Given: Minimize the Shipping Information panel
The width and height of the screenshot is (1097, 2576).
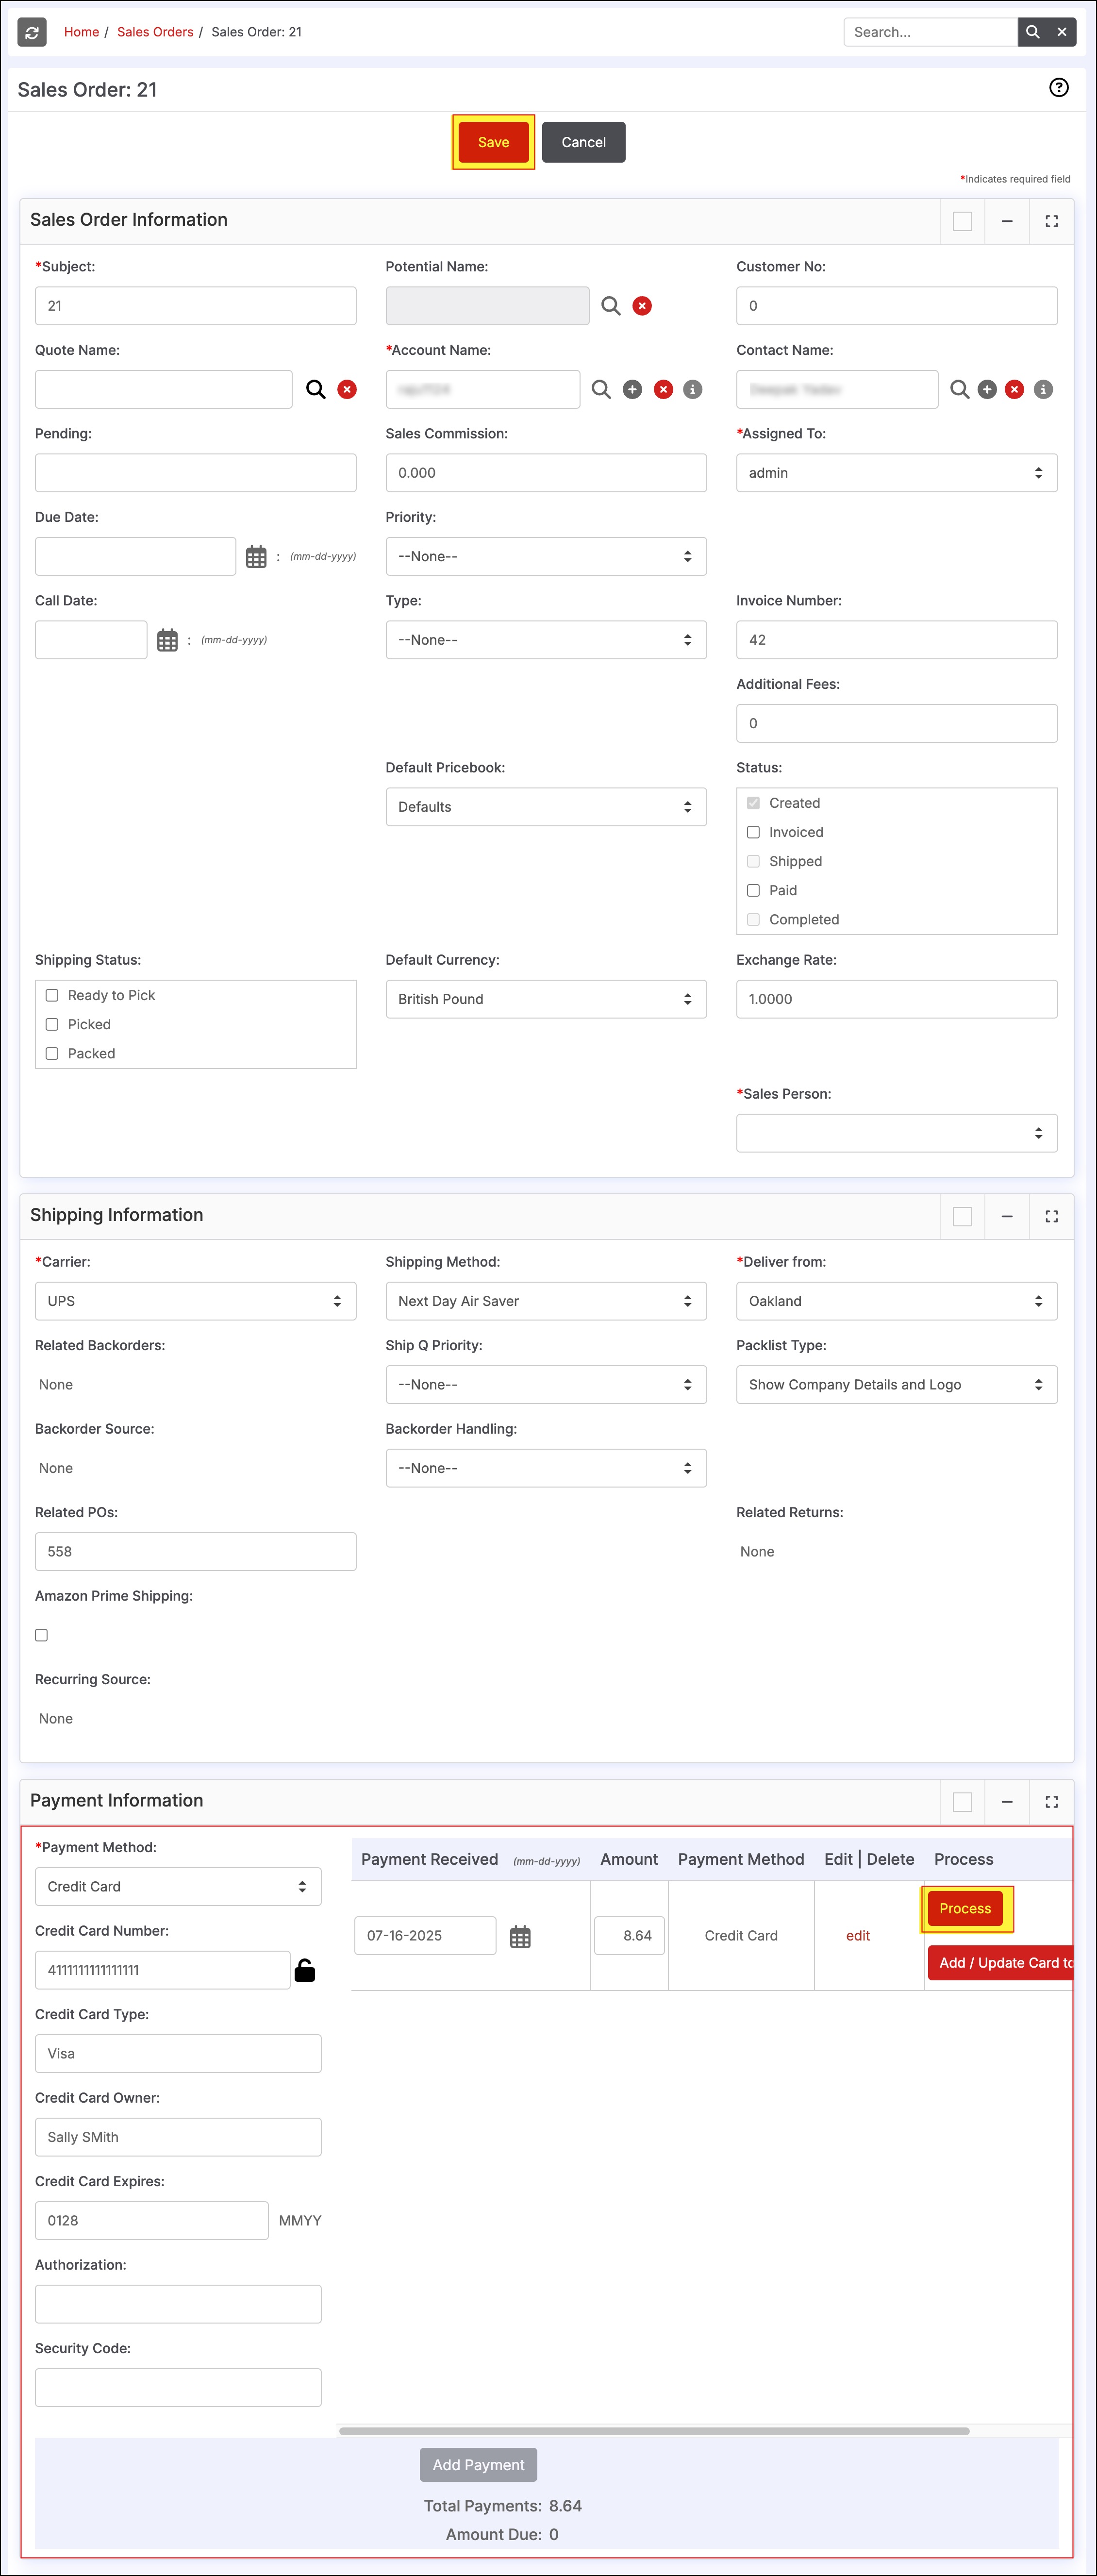Looking at the screenshot, I should coord(1007,1216).
